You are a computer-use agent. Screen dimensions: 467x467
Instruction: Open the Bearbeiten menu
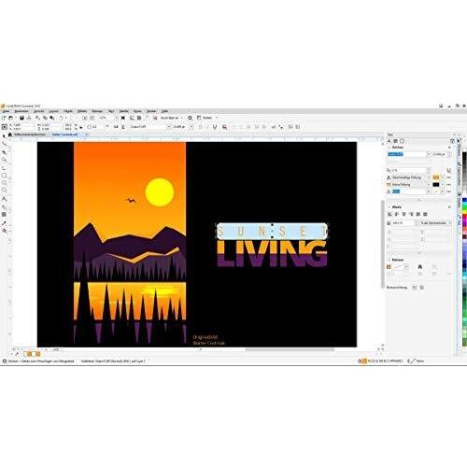point(21,111)
